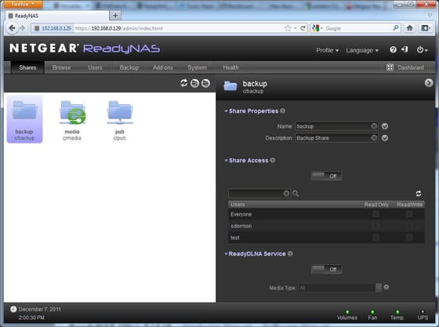This screenshot has width=439, height=327.
Task: Reload the current page
Action: [x=303, y=28]
